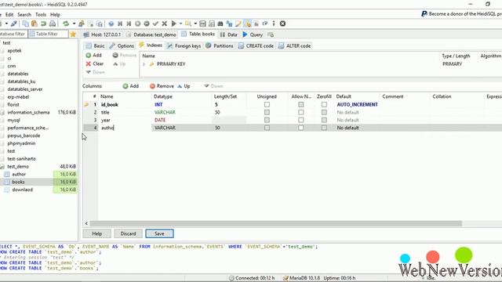Click the round black X icon in toolbar
502x282 pixels.
(282, 23)
